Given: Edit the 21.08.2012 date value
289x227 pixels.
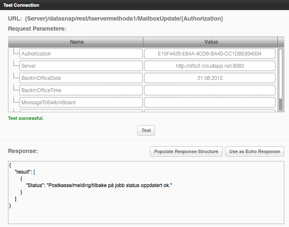Looking at the screenshot, I should coord(210,78).
